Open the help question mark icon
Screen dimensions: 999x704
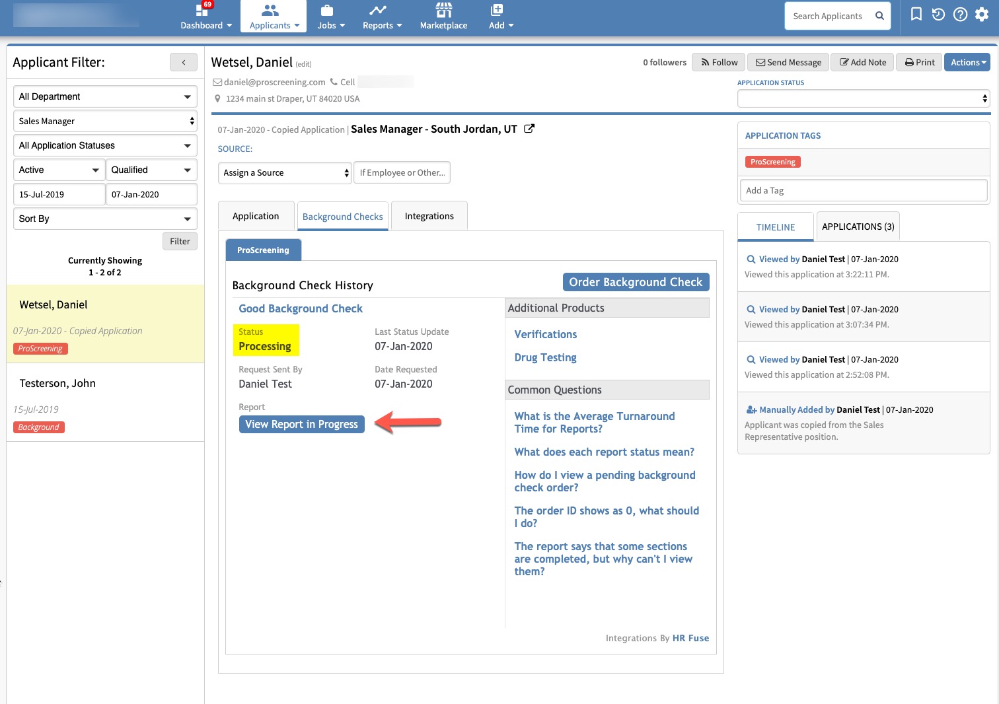click(960, 15)
